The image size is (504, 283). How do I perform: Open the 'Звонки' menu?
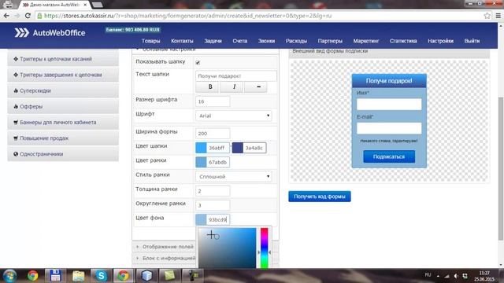click(266, 41)
